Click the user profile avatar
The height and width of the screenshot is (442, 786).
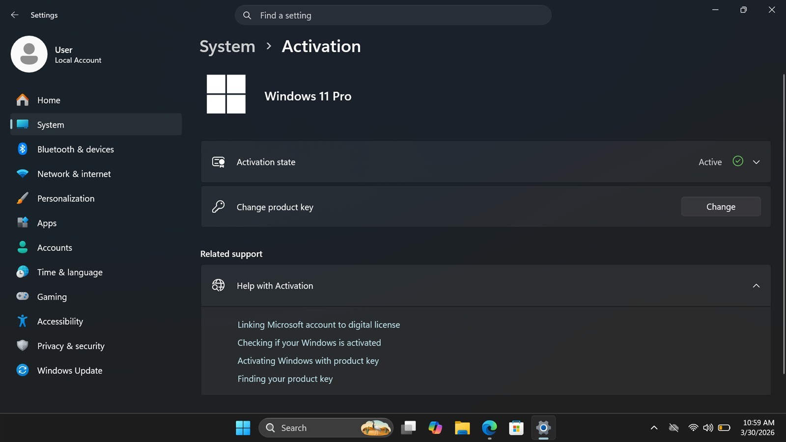tap(29, 54)
